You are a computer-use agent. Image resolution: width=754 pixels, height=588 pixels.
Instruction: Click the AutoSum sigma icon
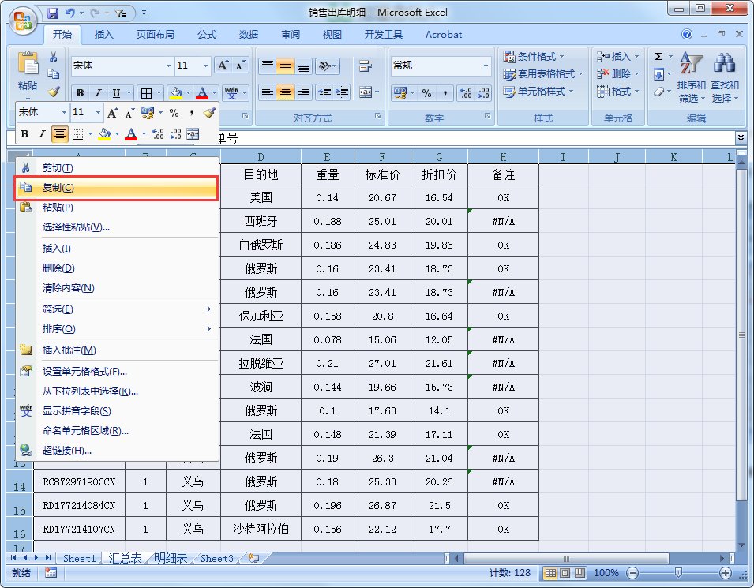(659, 56)
